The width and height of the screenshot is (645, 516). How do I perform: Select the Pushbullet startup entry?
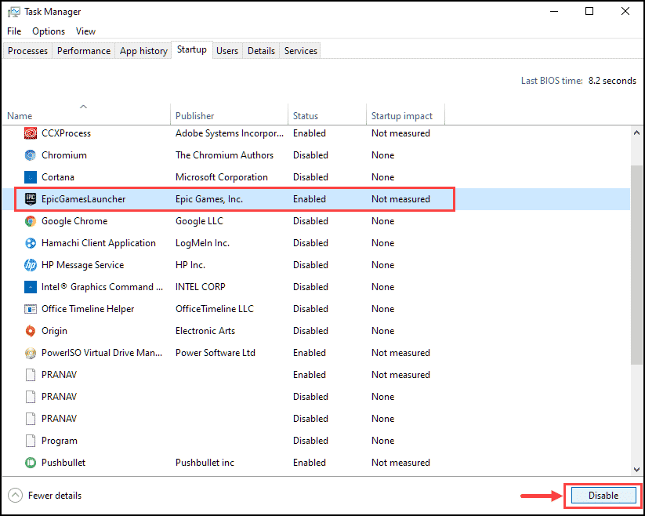pos(63,463)
